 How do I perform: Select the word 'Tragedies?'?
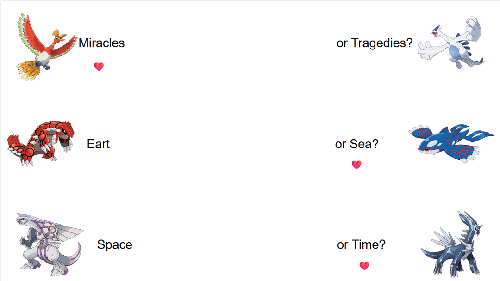(381, 43)
